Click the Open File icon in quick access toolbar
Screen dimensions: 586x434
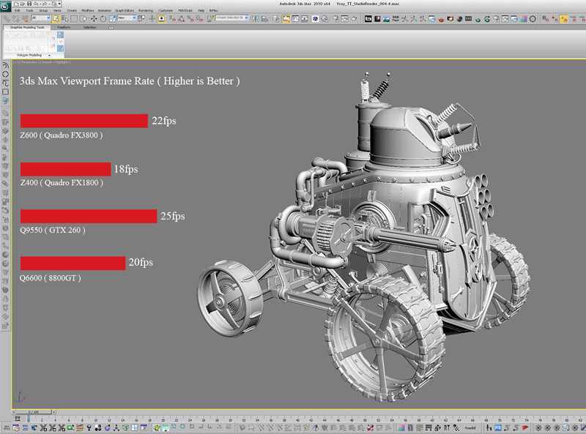[x=23, y=4]
